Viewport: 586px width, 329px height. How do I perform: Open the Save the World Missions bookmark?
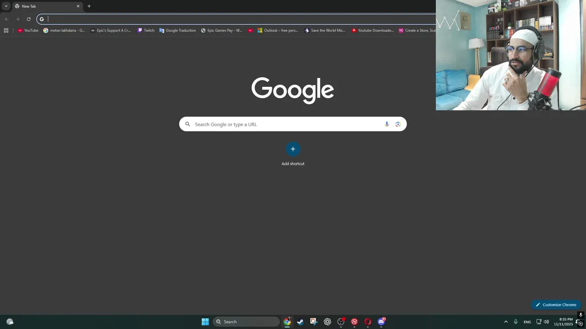tap(325, 31)
